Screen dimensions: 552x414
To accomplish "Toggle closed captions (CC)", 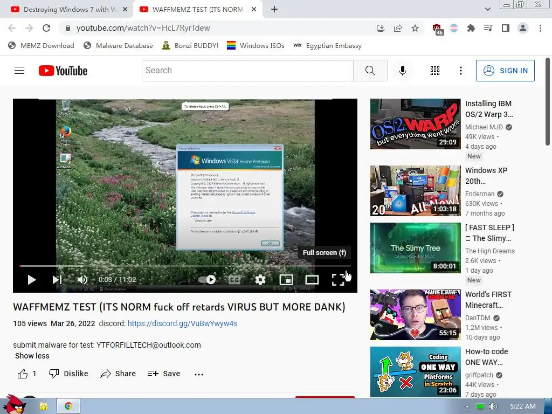I will 234,280.
